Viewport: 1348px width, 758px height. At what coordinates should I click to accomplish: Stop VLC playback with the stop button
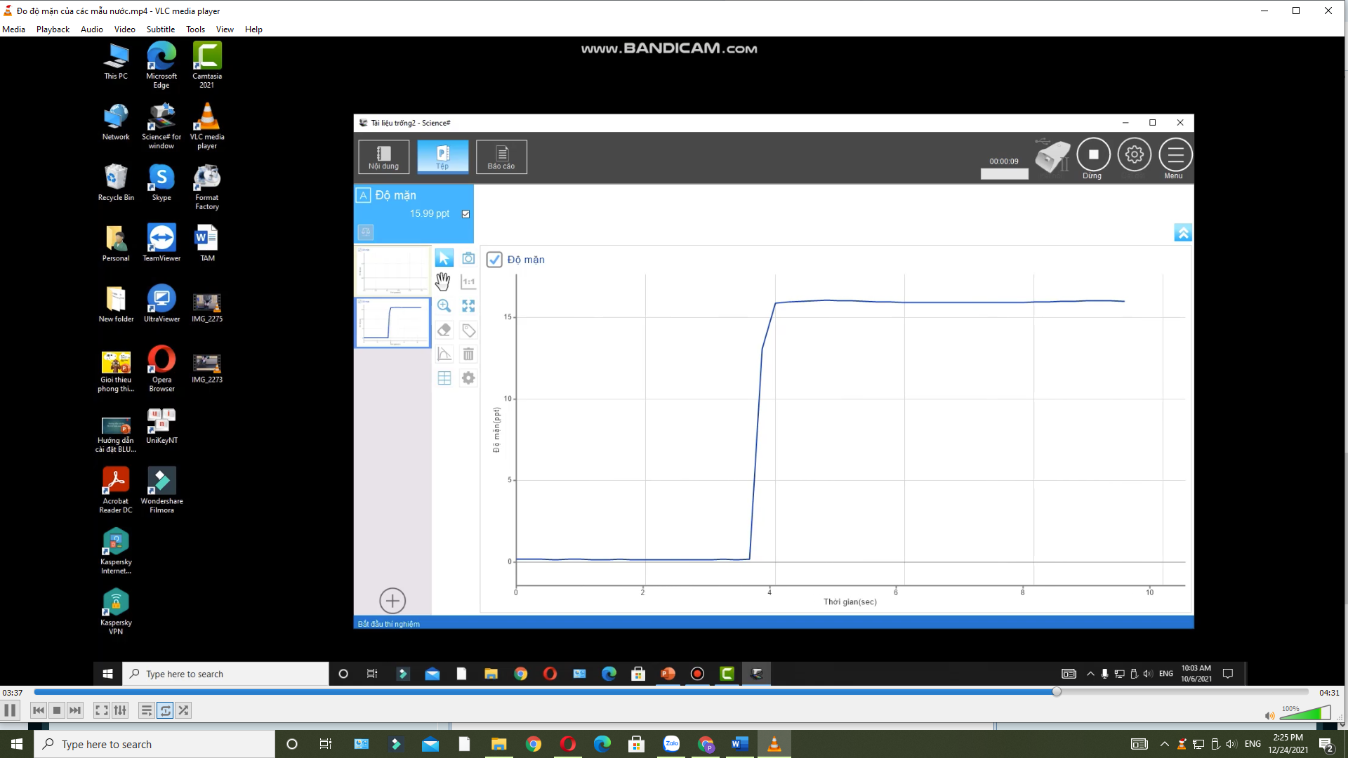57,710
